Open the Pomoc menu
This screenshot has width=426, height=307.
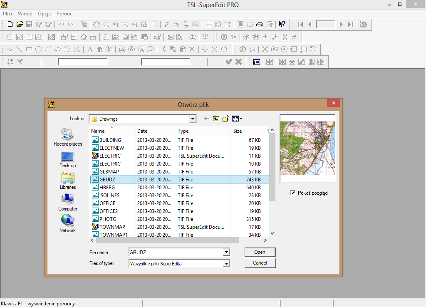pyautogui.click(x=64, y=14)
